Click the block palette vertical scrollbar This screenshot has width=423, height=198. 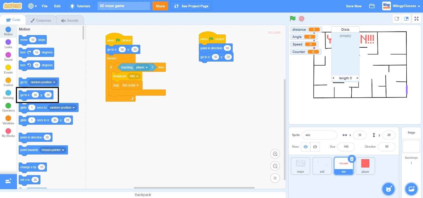pos(83,33)
